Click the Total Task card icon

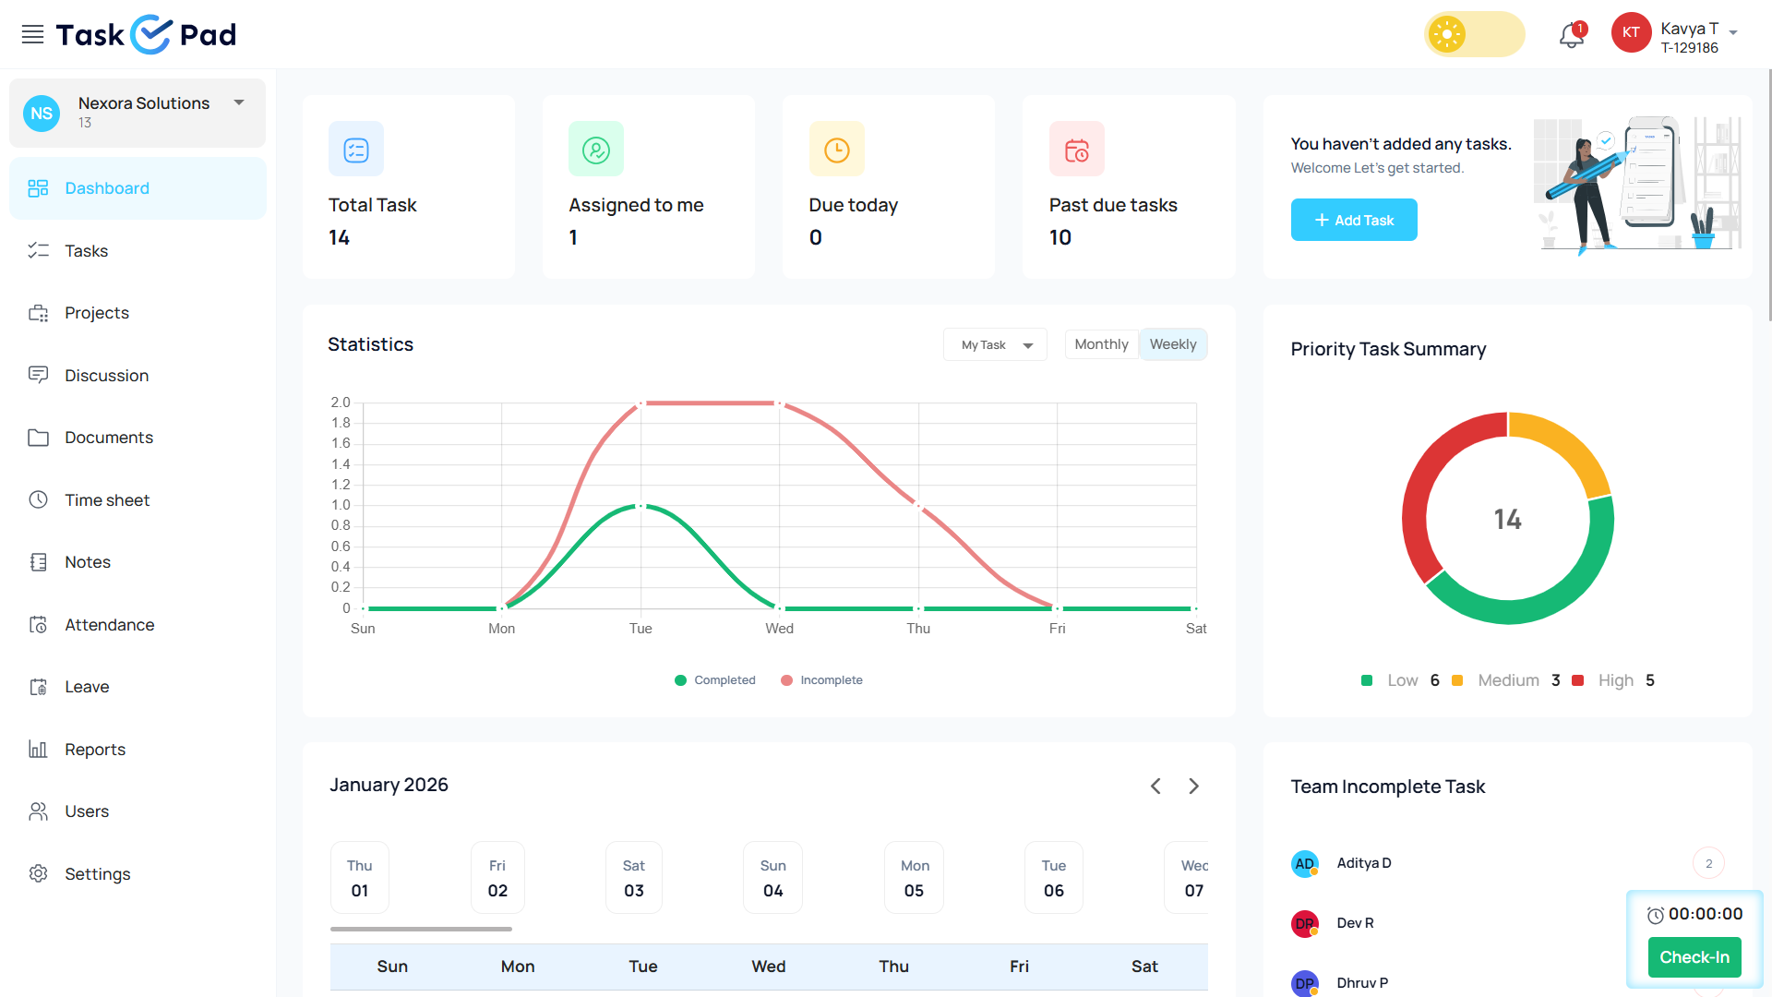pyautogui.click(x=356, y=150)
